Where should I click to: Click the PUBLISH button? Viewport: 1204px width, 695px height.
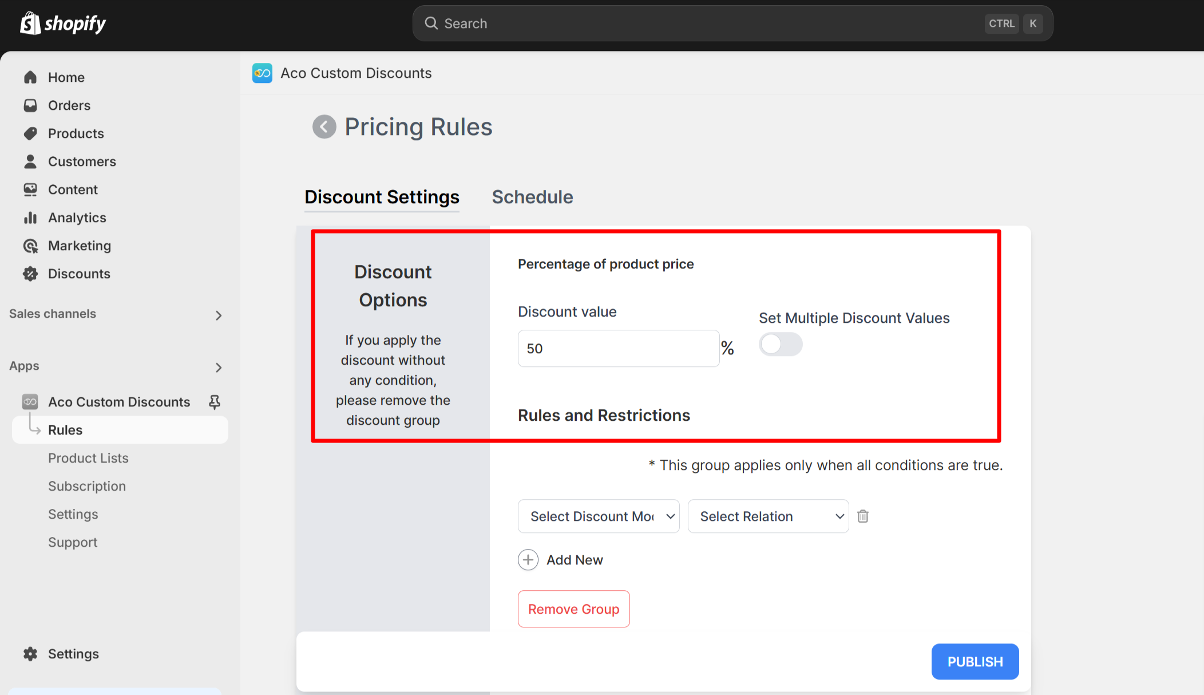click(x=975, y=662)
